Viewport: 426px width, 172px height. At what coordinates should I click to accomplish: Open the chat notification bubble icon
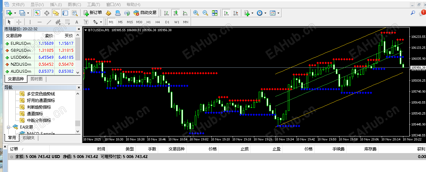coord(422,13)
